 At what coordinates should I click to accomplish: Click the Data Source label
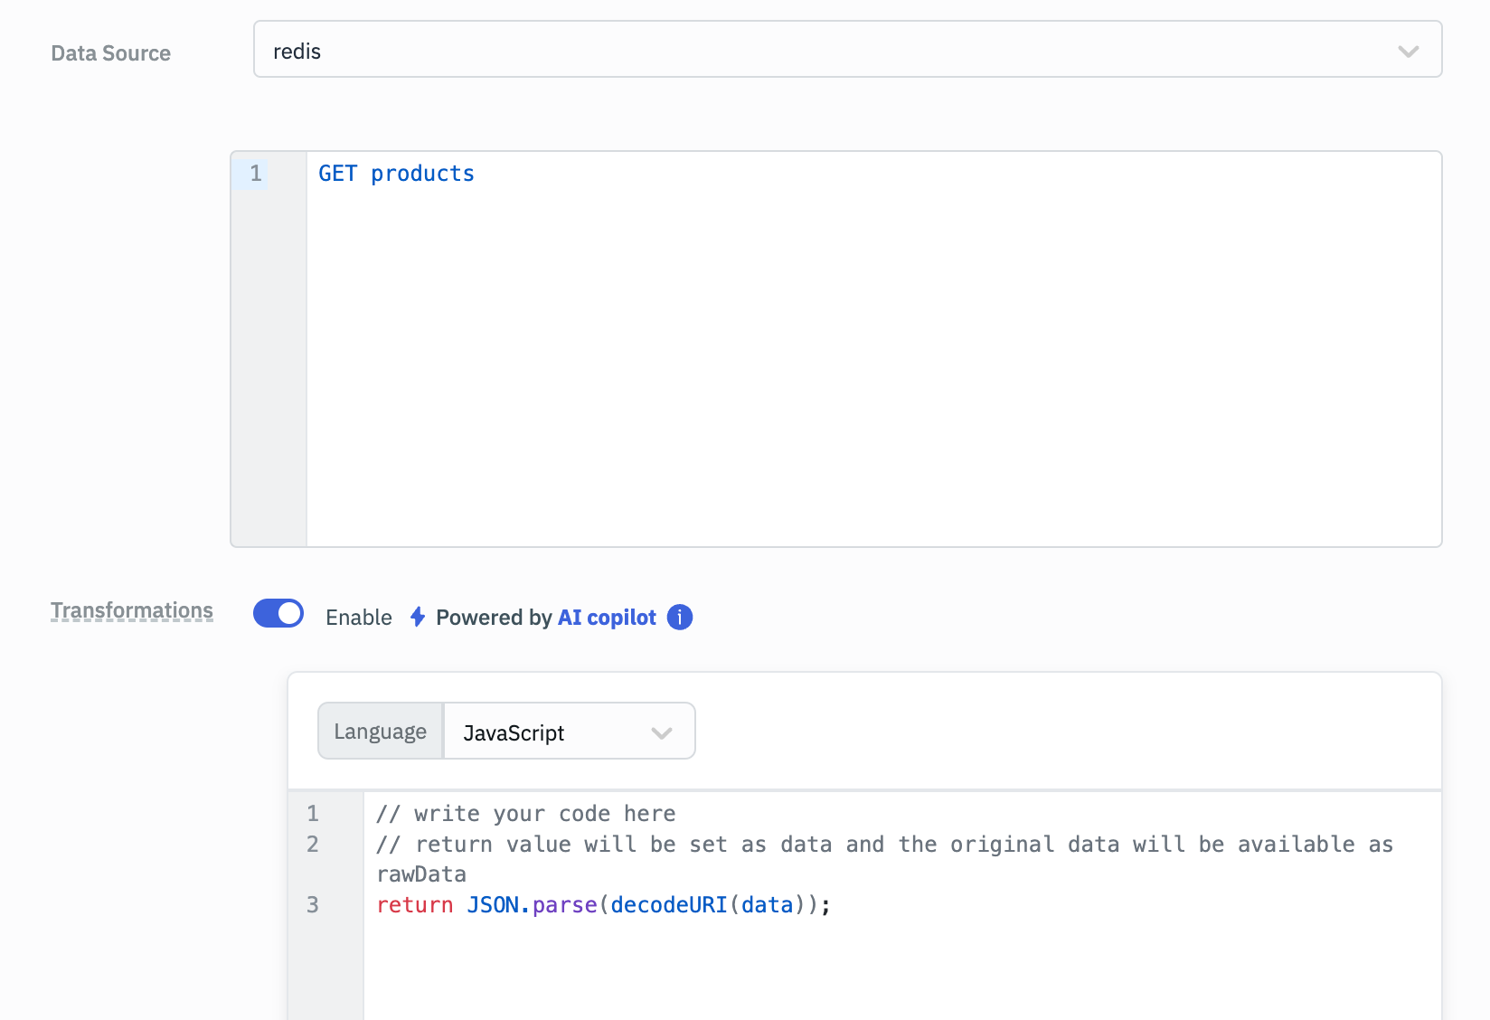[x=111, y=53]
